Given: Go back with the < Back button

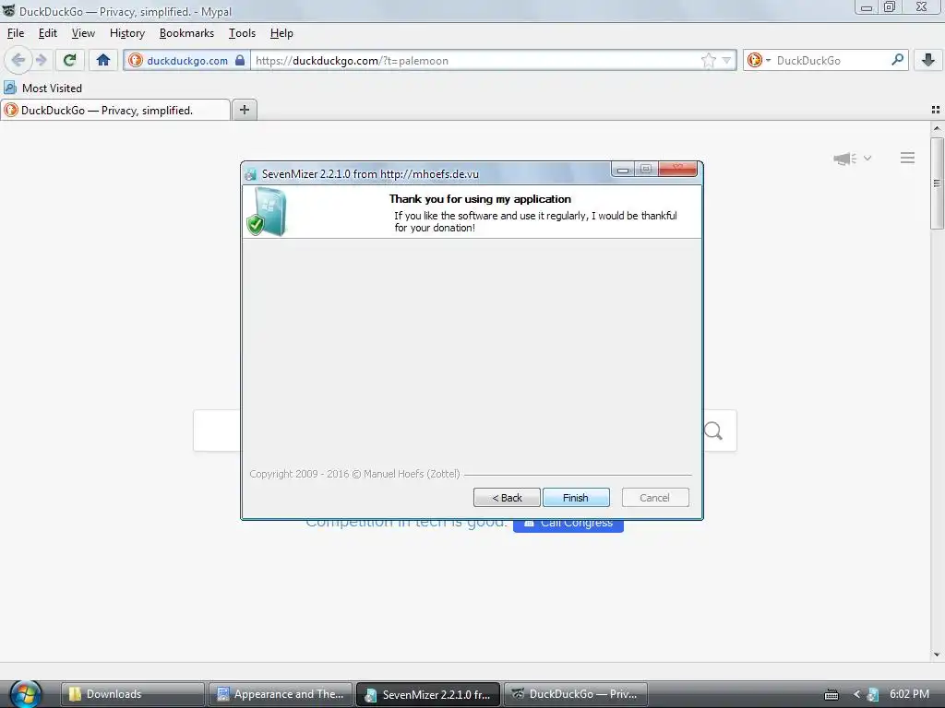Looking at the screenshot, I should pyautogui.click(x=507, y=498).
